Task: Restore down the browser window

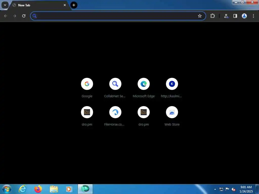Action: click(x=243, y=2)
